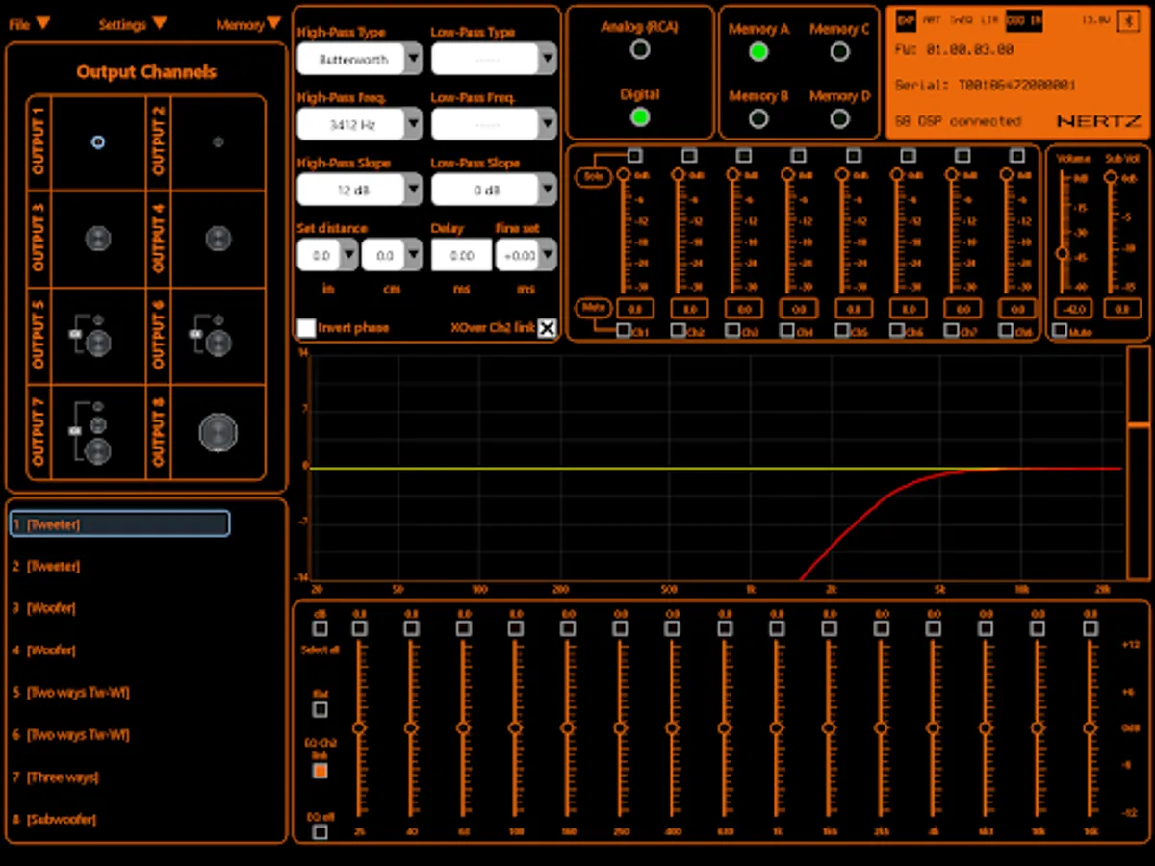
Task: Check the solo checkbox above Ch1 fader
Action: point(634,155)
